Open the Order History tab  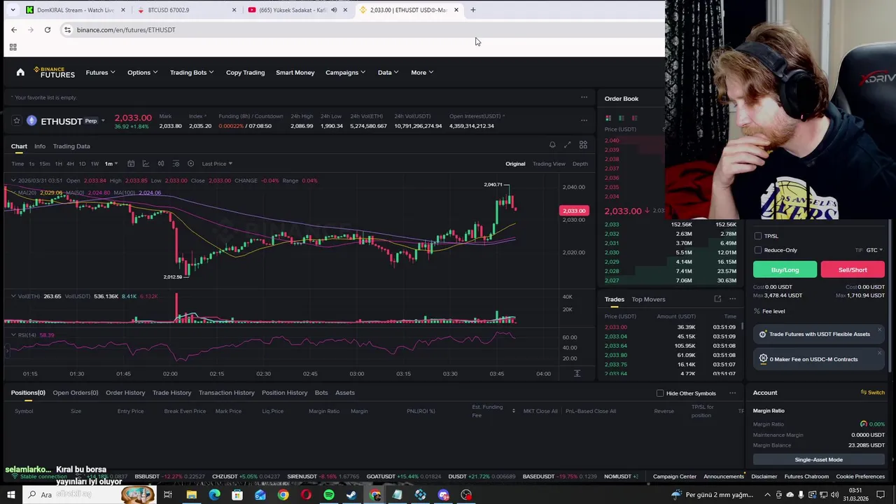(x=125, y=393)
